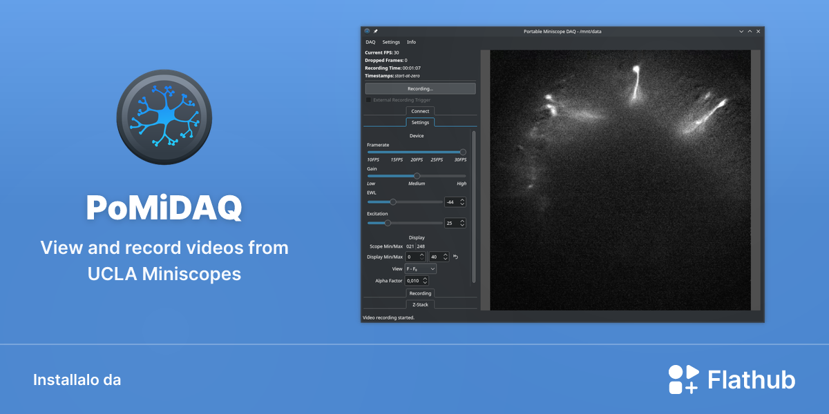
Task: Click the EWL spinbox showing -44
Action: tap(455, 202)
